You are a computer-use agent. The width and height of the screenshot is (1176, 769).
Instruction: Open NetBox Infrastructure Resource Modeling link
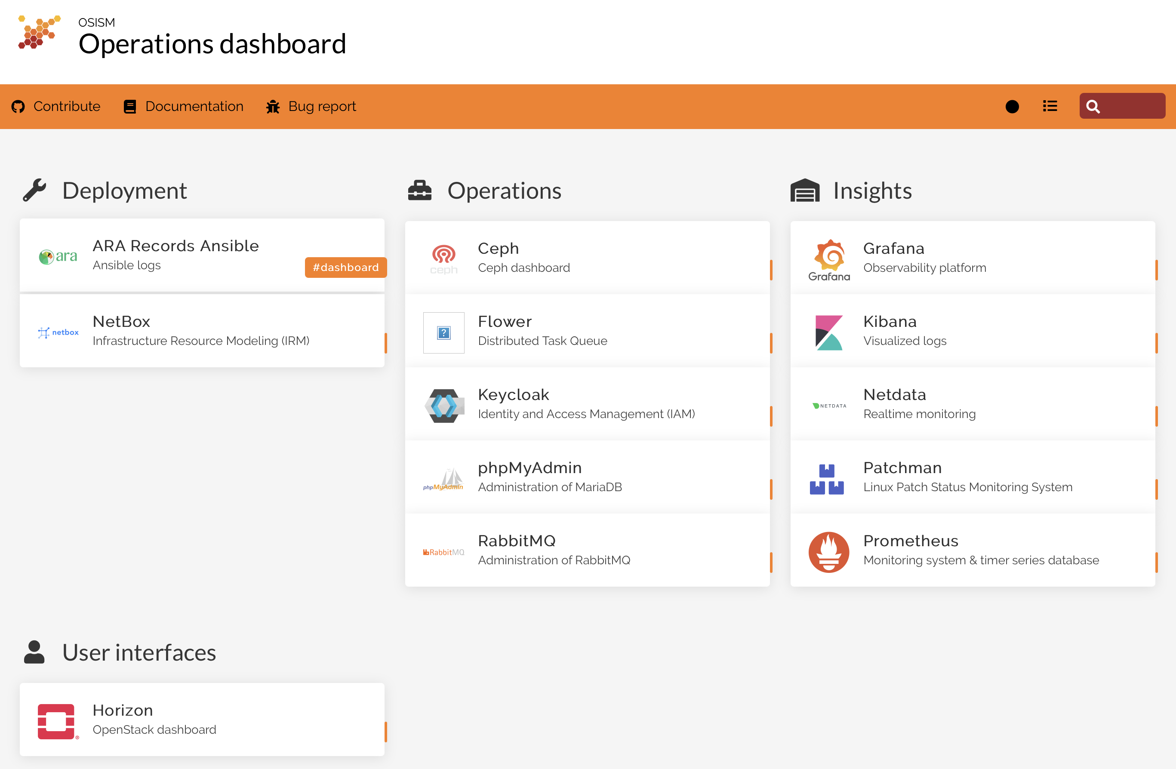[201, 331]
